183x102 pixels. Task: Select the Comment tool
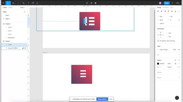click(37, 3)
